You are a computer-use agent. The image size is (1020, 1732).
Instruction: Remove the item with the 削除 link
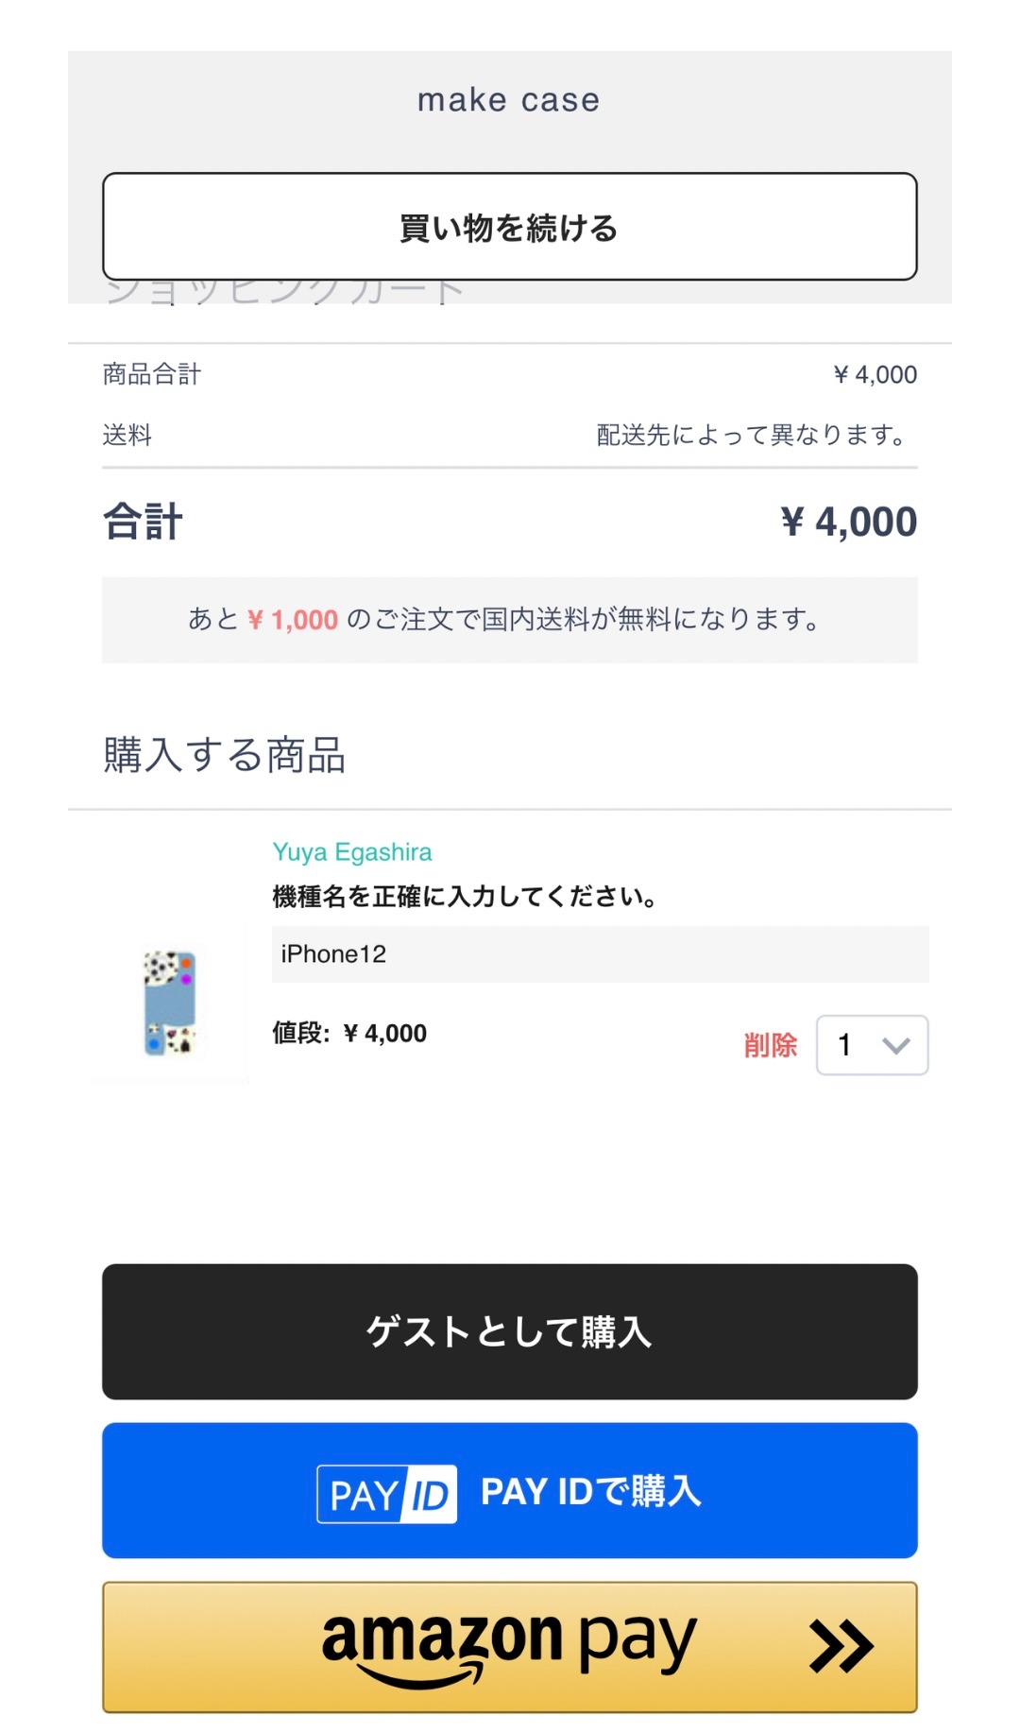click(771, 1045)
